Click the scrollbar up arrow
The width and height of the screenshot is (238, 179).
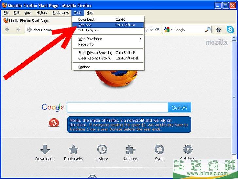point(234,38)
